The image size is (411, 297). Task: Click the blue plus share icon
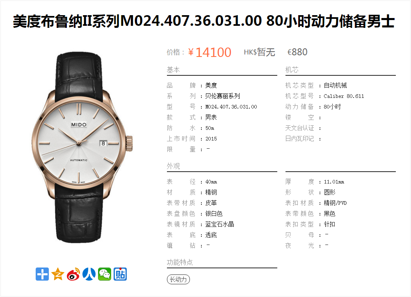pyautogui.click(x=42, y=274)
